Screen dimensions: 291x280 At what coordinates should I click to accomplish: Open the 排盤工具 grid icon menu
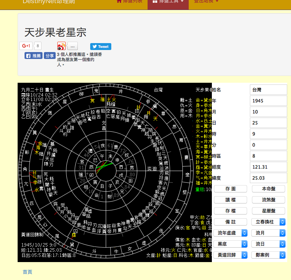pos(168,1)
